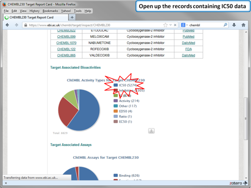
Task: Open a new tab with plus button
Action: 72,17
